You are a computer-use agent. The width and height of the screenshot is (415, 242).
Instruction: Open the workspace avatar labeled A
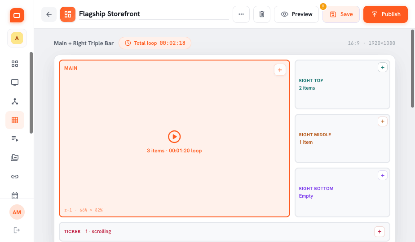[17, 38]
